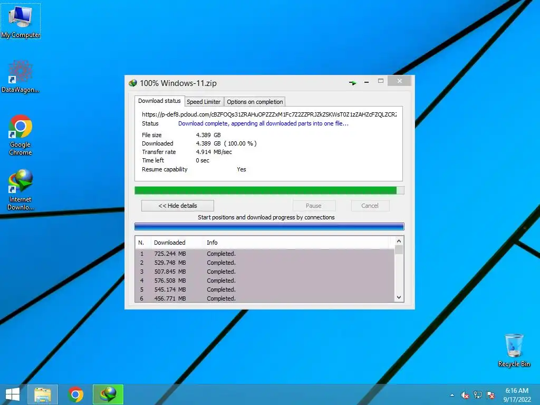Image resolution: width=540 pixels, height=405 pixels.
Task: Click the blue connections progress bar
Action: (269, 226)
